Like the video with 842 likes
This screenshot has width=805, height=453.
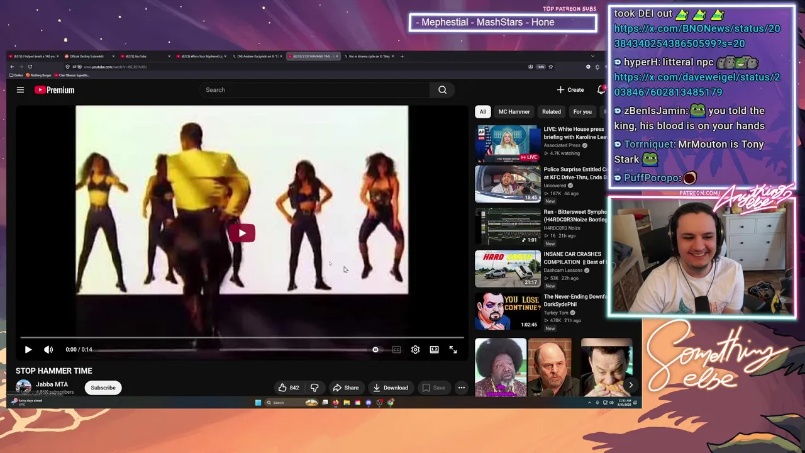pyautogui.click(x=289, y=388)
